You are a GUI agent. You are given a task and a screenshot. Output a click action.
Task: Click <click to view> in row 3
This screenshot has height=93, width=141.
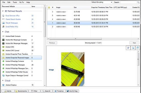click(61, 12)
